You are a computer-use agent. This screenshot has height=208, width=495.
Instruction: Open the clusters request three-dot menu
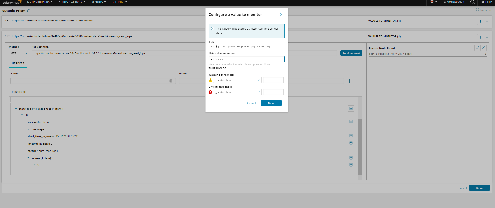480,22
